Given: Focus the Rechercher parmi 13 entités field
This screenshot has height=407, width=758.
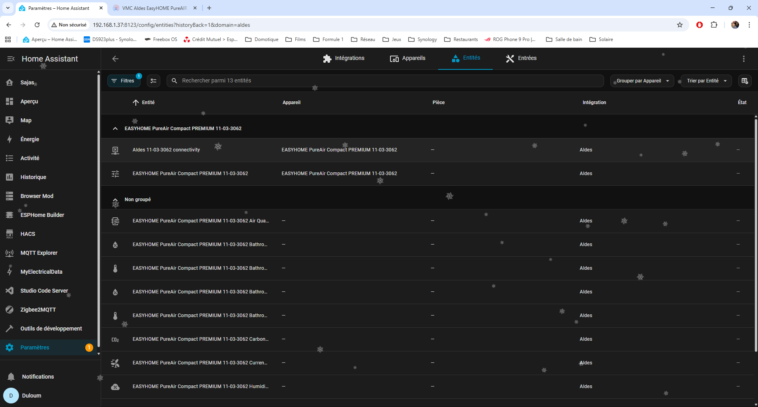Looking at the screenshot, I should tap(385, 81).
